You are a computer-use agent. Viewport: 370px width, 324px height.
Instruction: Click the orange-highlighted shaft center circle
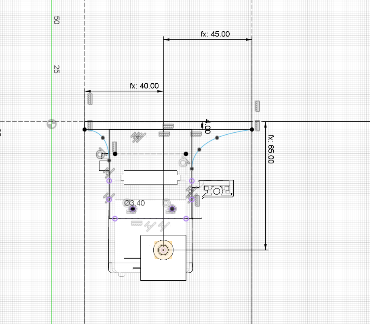tap(163, 250)
